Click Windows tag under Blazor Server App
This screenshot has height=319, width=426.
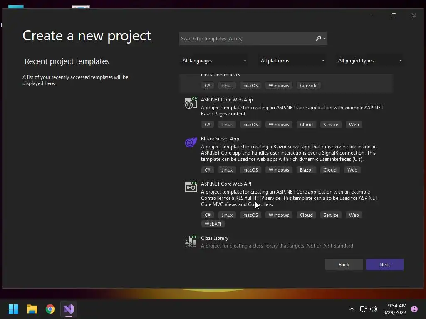tap(279, 170)
